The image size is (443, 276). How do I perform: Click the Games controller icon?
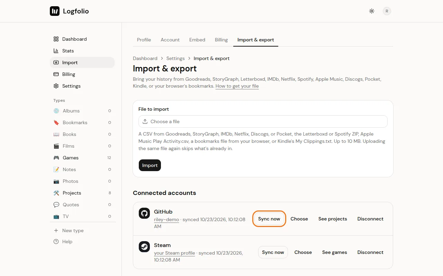coord(56,158)
